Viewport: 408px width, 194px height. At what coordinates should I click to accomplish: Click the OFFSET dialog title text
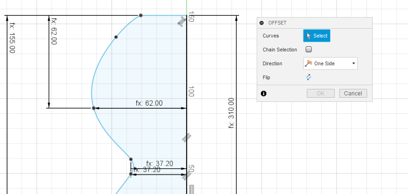(x=278, y=23)
